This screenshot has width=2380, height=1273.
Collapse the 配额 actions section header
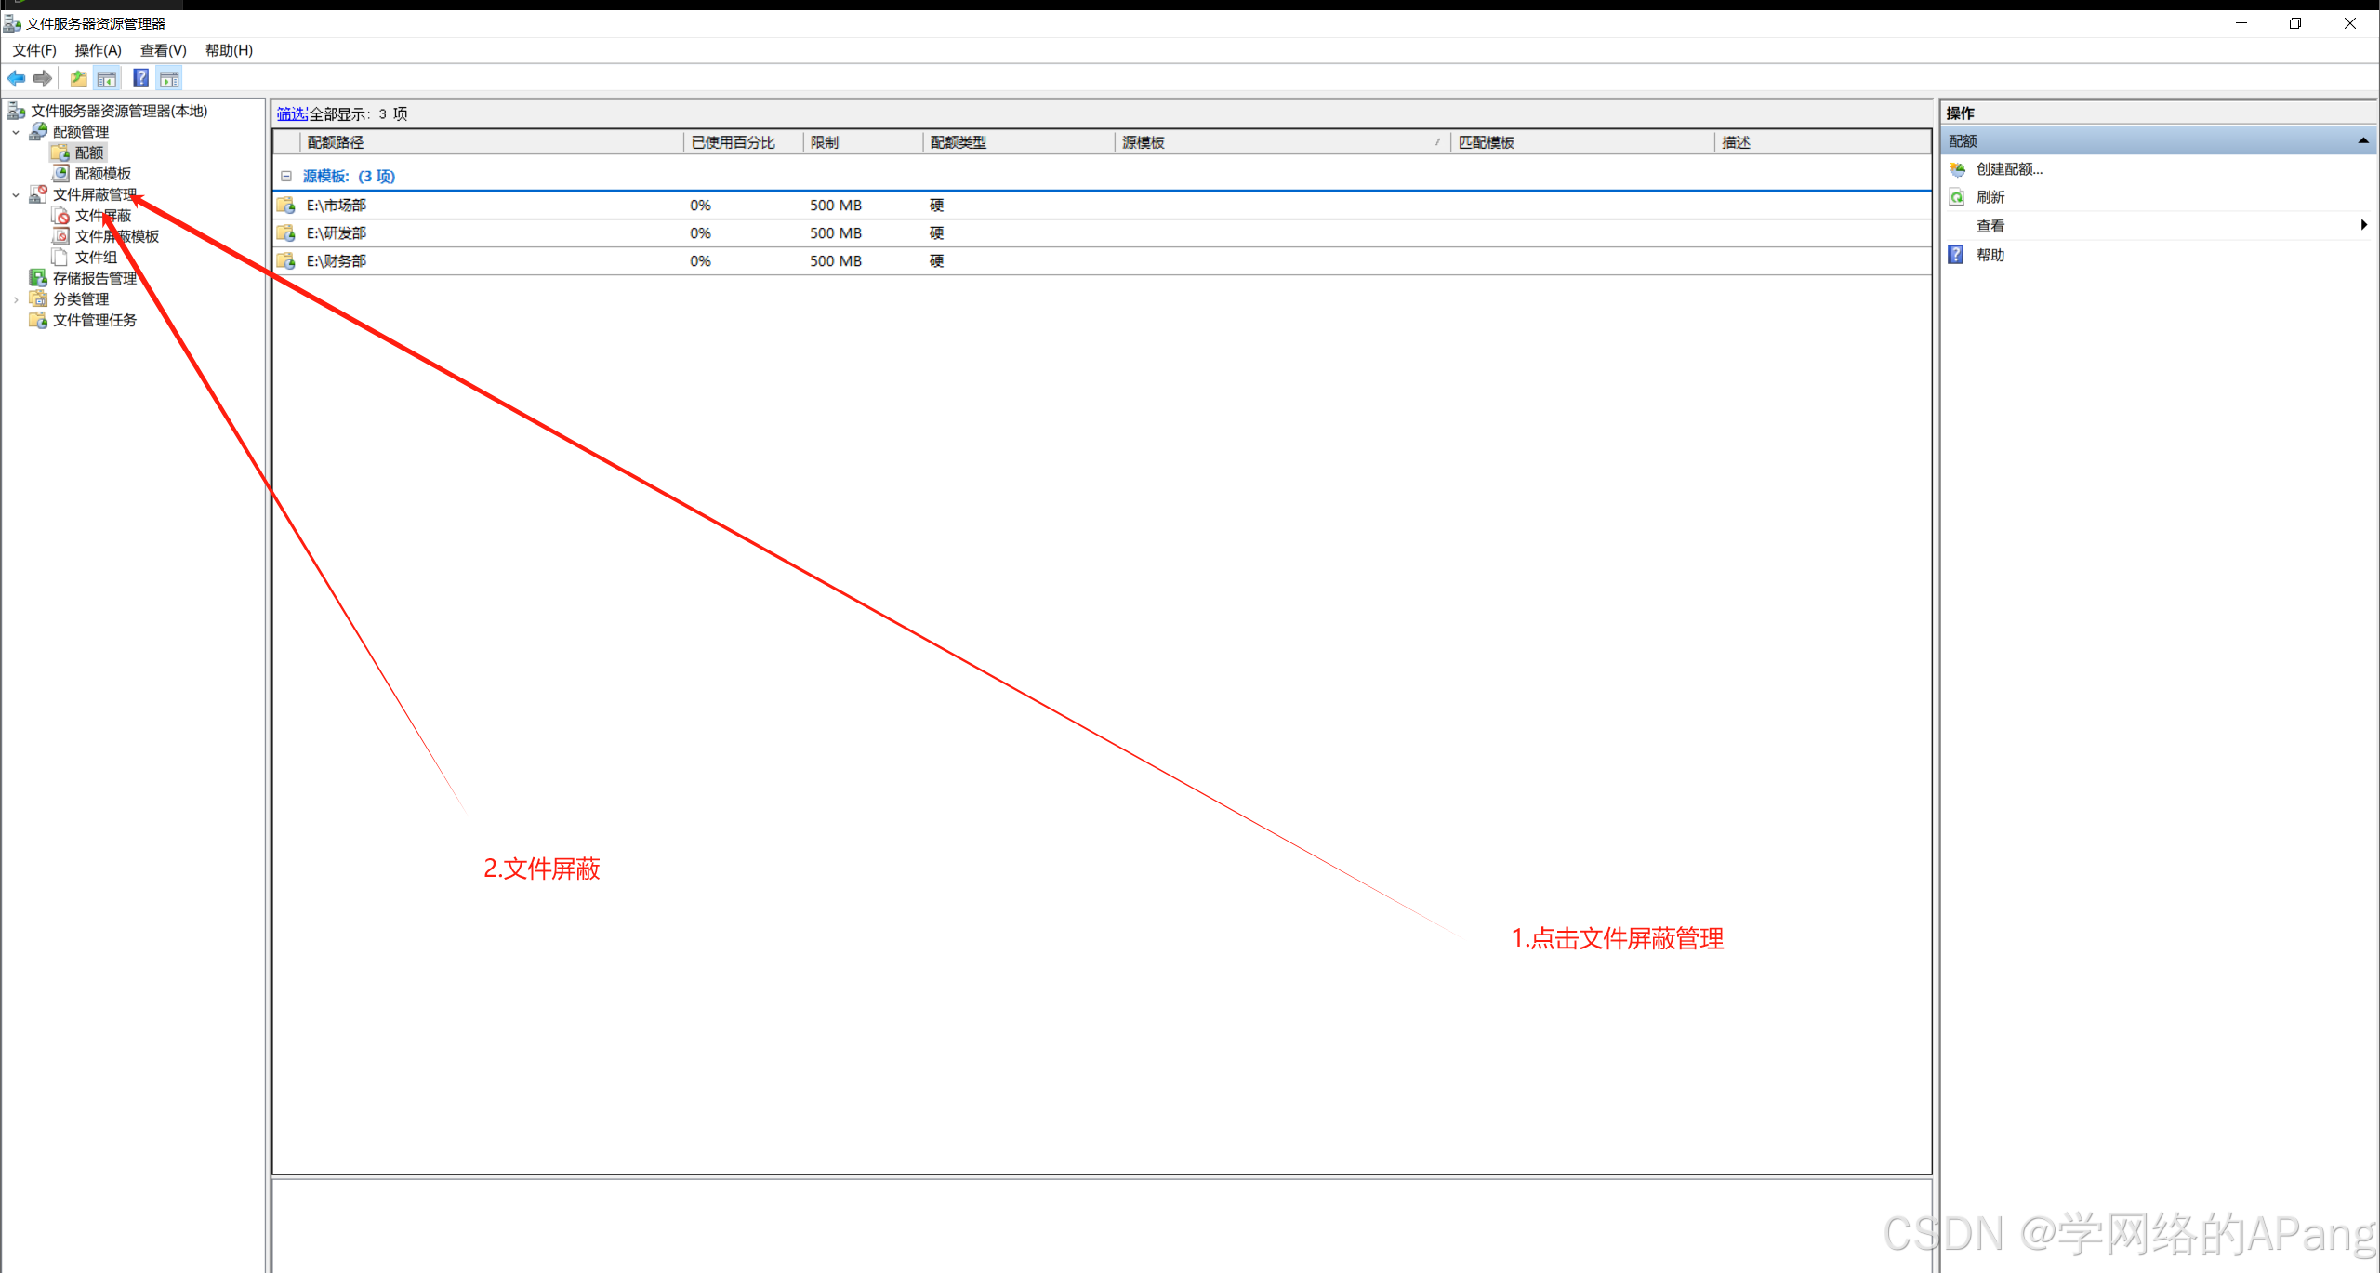click(2362, 141)
